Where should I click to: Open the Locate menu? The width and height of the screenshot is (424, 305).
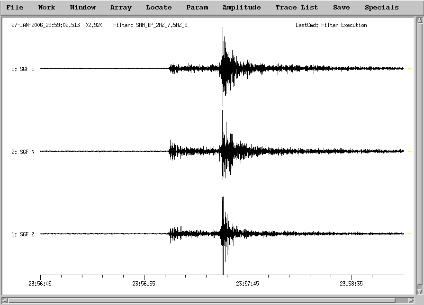[159, 7]
